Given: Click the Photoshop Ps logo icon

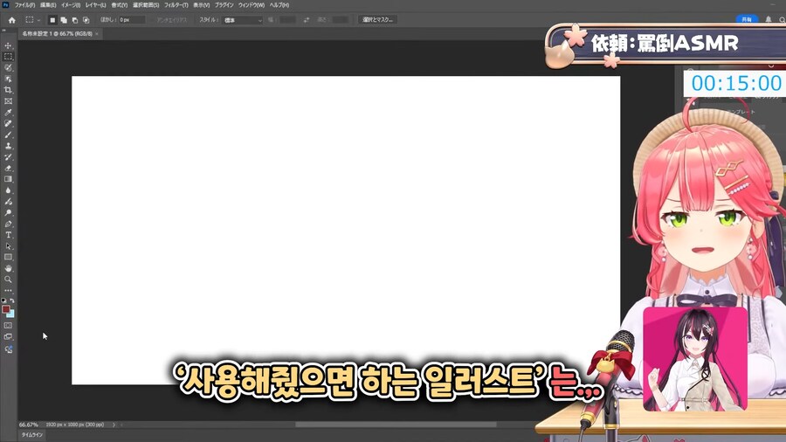Looking at the screenshot, I should point(5,4).
